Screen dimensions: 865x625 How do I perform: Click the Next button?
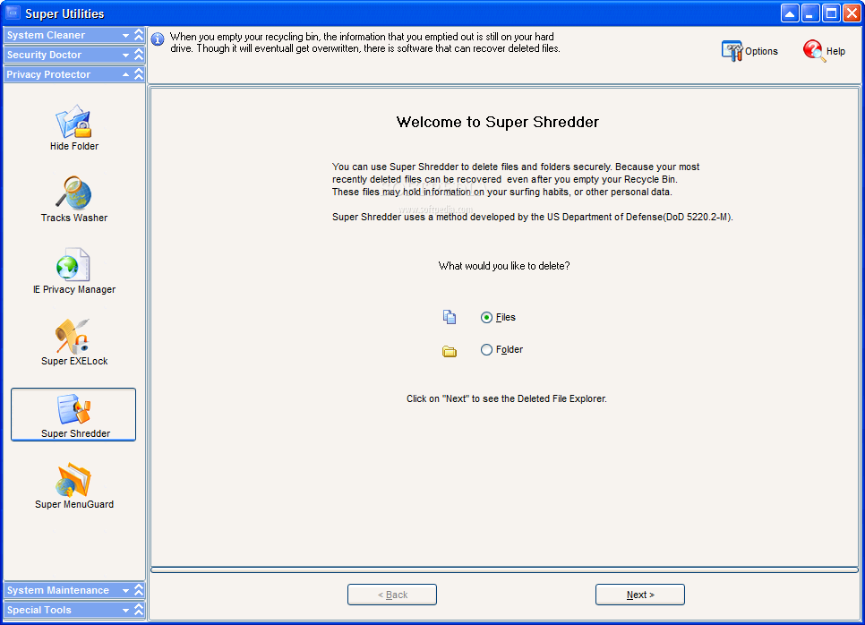(x=640, y=595)
